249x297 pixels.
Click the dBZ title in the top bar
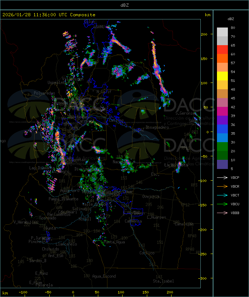(x=125, y=5)
